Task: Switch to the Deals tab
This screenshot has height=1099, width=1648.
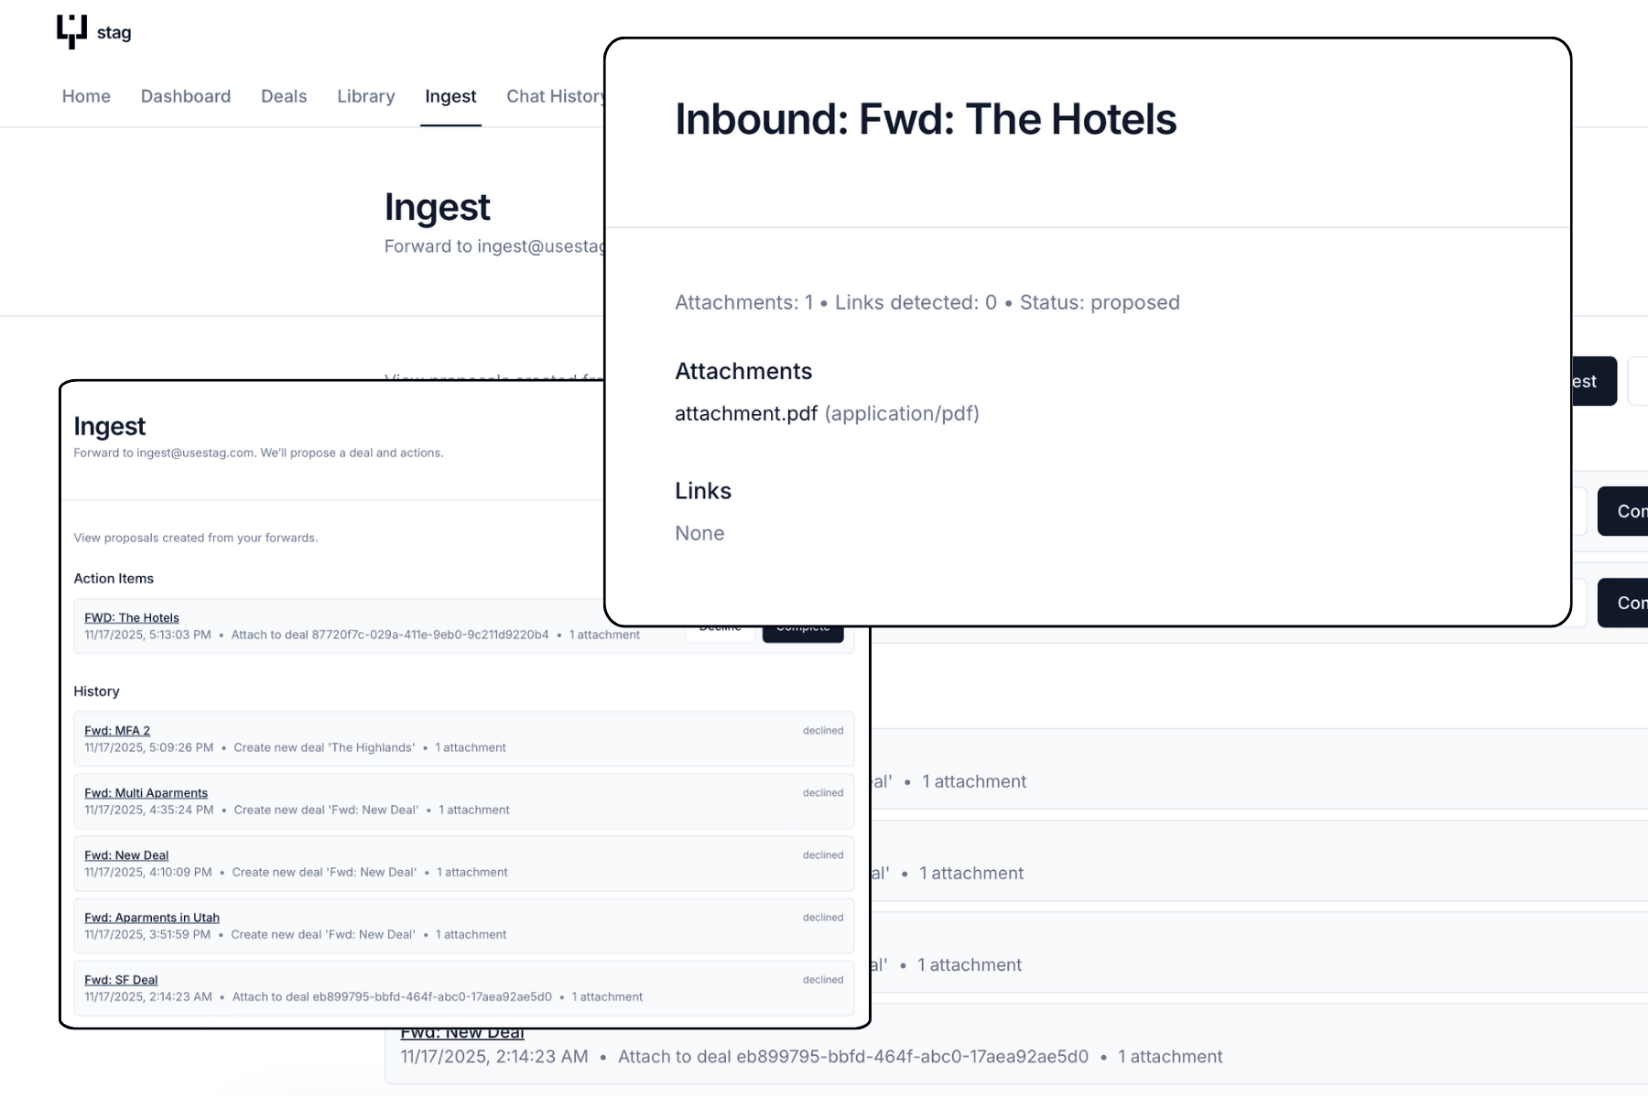Action: coord(283,96)
